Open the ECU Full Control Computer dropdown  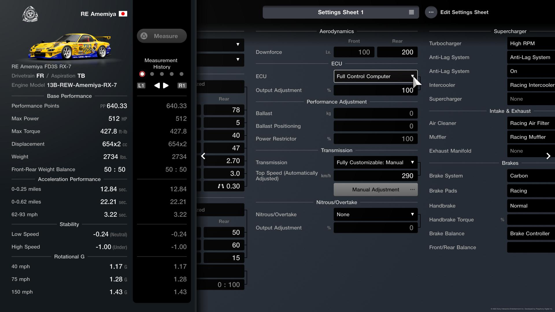point(375,76)
